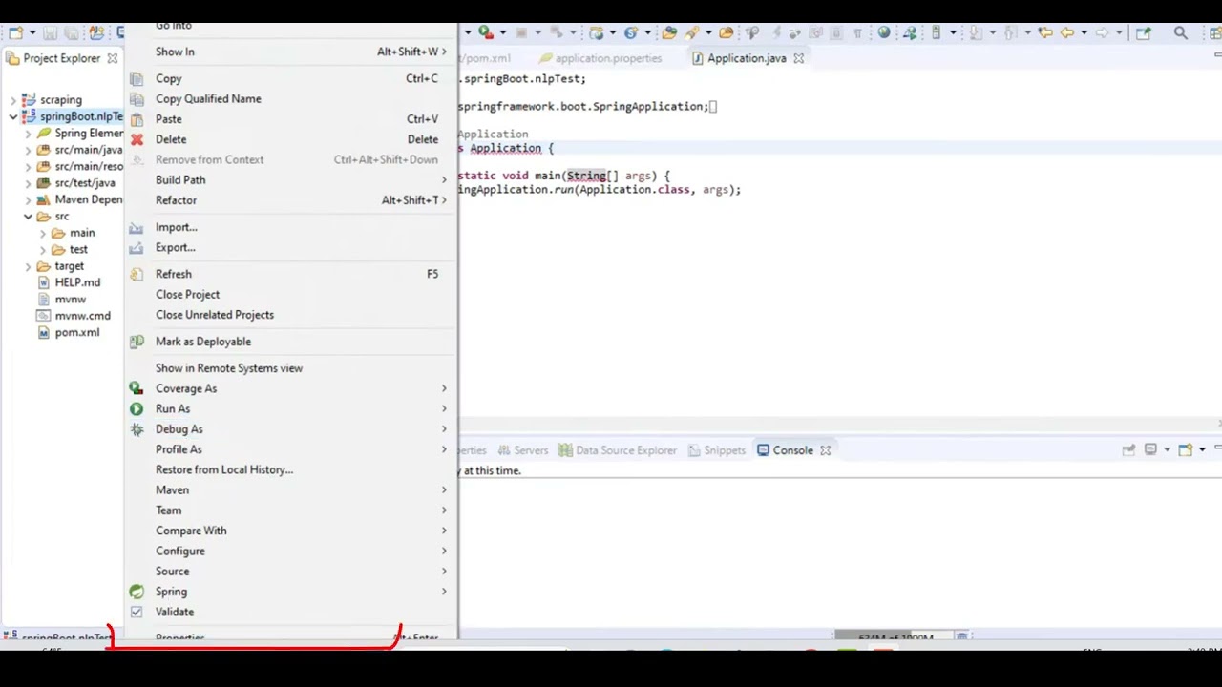Click the Debug As bug icon
Image resolution: width=1222 pixels, height=687 pixels.
[x=137, y=429]
